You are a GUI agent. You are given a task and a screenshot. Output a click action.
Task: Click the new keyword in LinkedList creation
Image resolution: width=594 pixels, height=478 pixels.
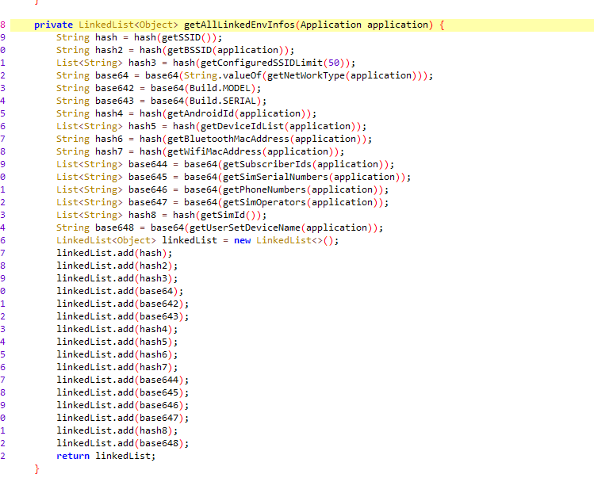tap(242, 240)
